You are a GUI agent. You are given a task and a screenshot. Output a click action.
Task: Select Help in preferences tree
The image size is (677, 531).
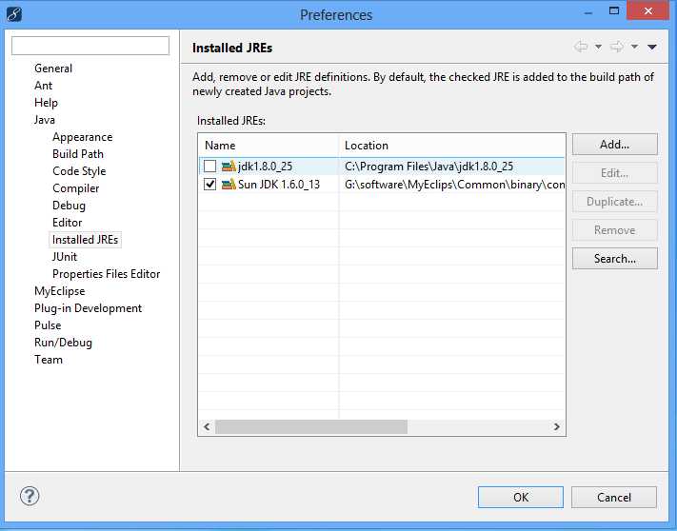tap(46, 103)
